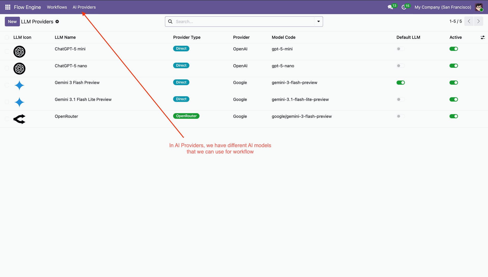
Task: Expand the search options dropdown arrow
Action: click(318, 22)
